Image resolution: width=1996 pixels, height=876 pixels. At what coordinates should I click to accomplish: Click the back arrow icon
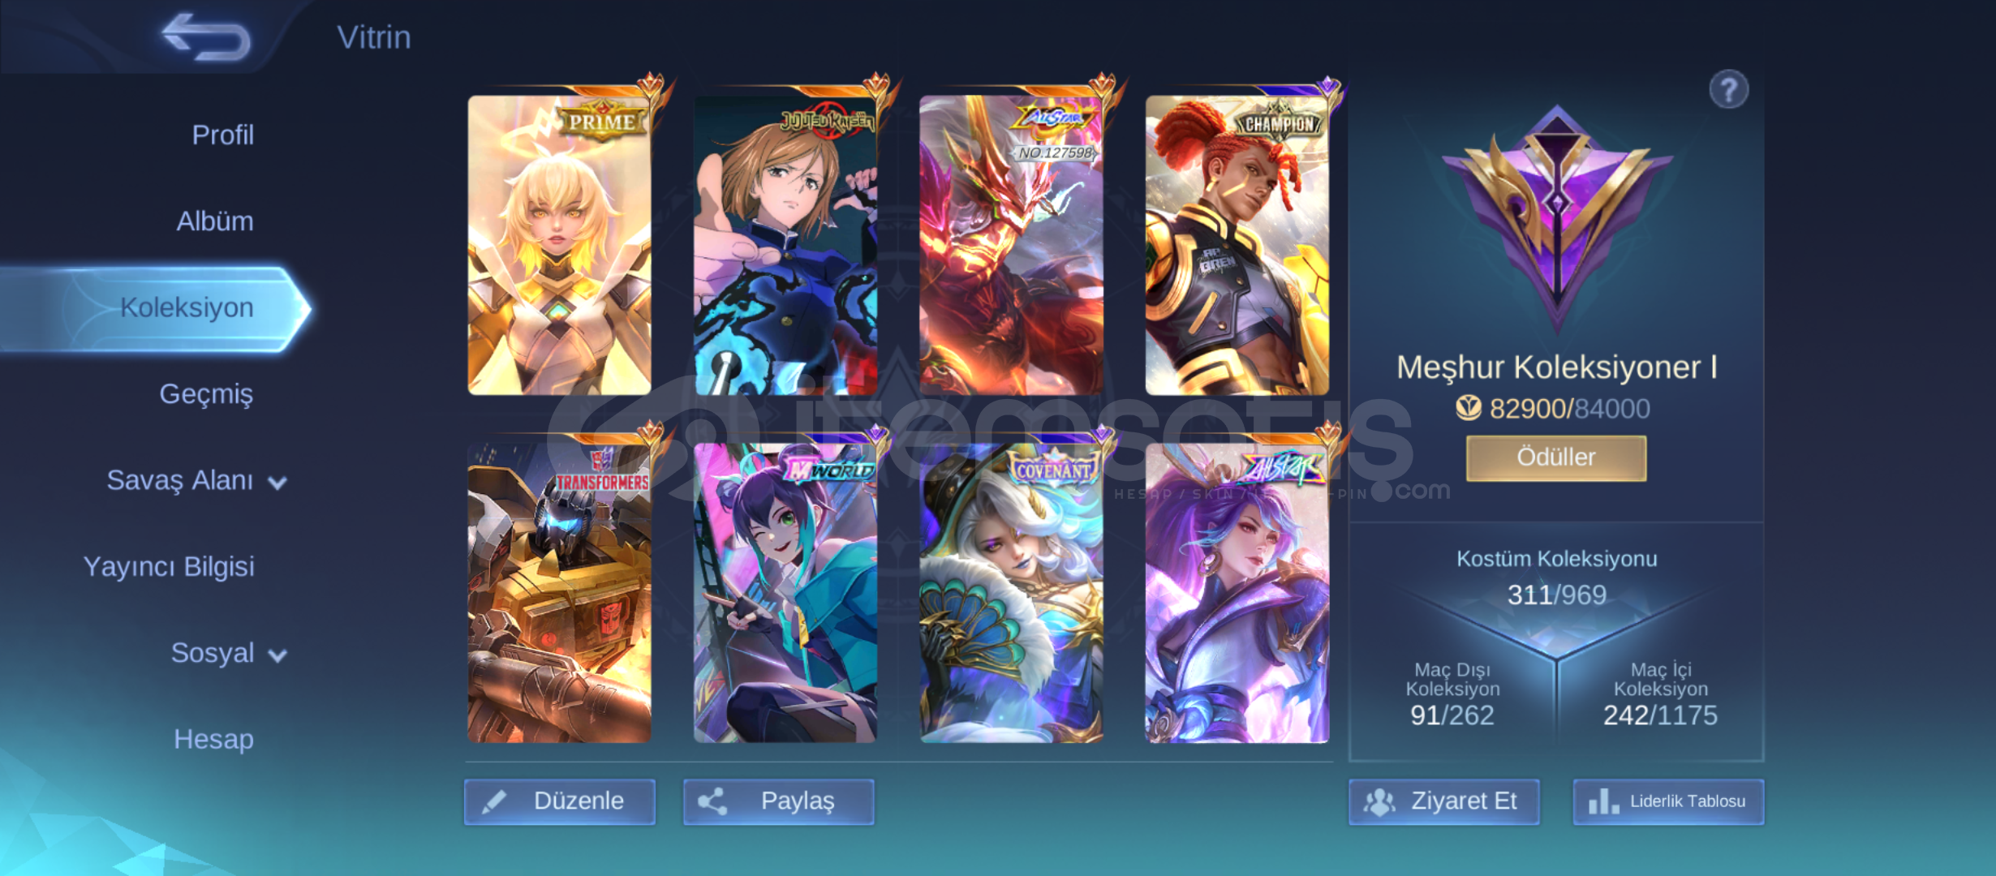click(206, 36)
